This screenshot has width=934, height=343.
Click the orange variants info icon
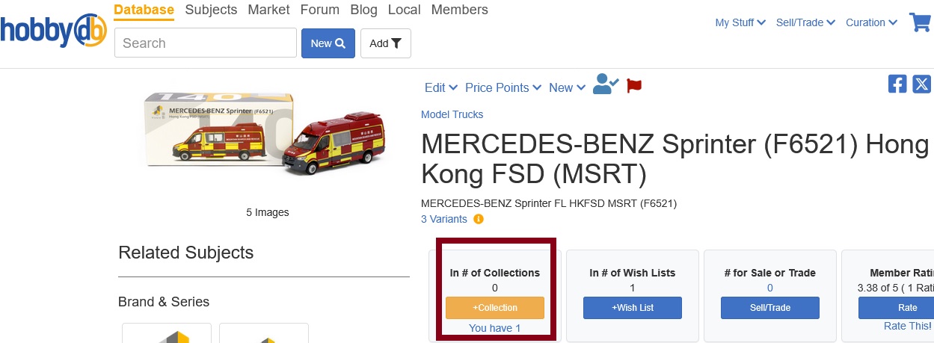coord(479,219)
